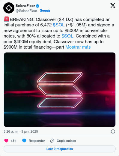Click the blue verified badge
Image resolution: width=119 pixels, height=156 pixels.
37,6
